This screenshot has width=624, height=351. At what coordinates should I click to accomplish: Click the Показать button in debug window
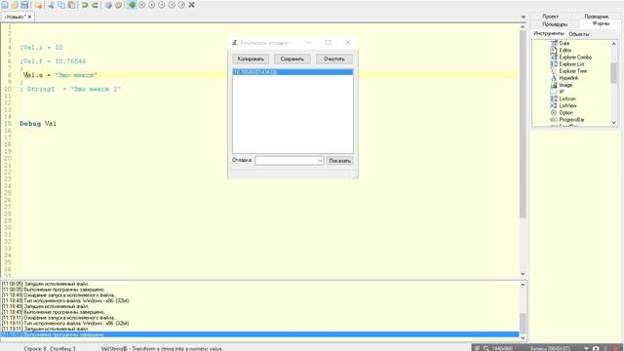tap(339, 160)
